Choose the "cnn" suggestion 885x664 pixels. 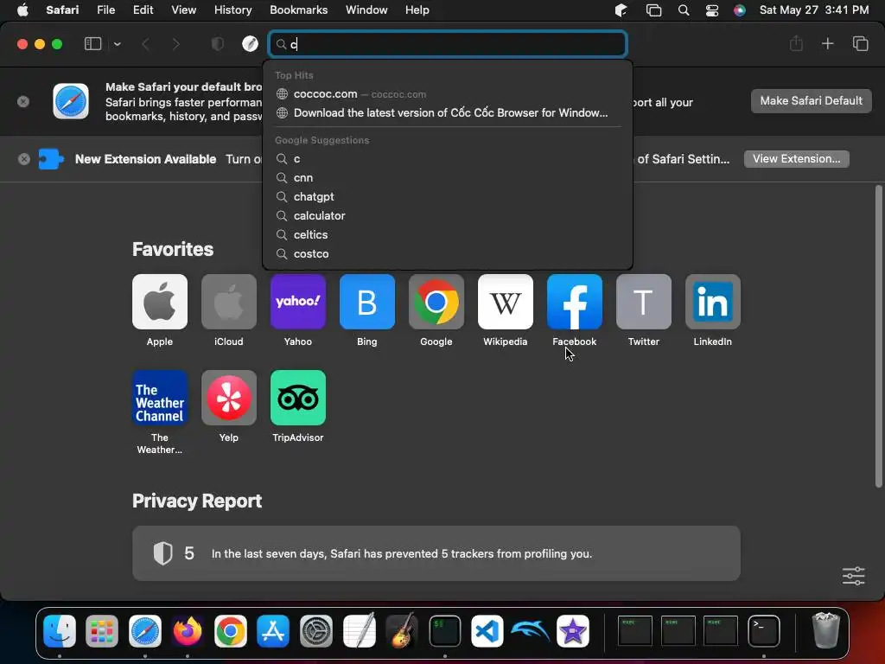coord(449,178)
